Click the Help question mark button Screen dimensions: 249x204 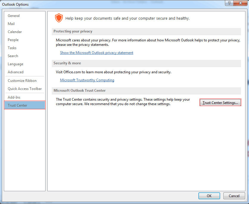click(229, 3)
